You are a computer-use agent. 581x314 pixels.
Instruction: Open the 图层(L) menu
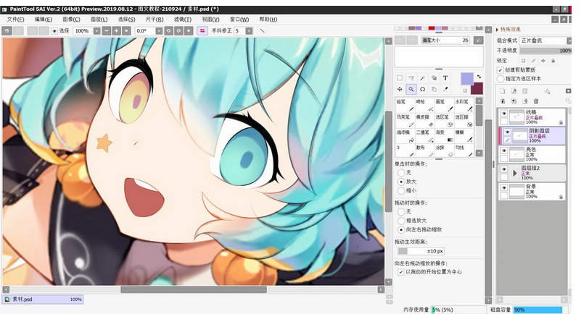pos(99,20)
